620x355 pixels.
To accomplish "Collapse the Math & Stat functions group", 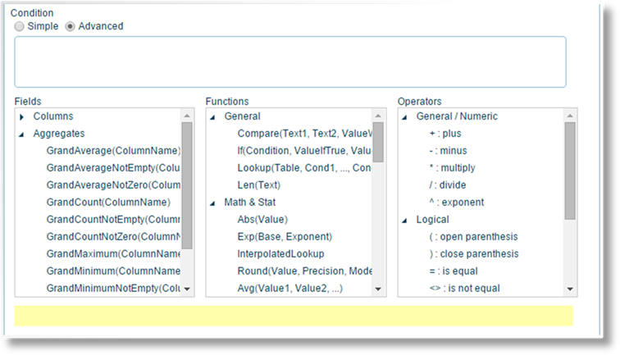I will click(212, 203).
